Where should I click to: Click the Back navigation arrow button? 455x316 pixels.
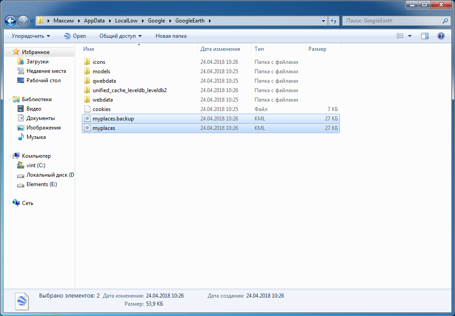(10, 21)
